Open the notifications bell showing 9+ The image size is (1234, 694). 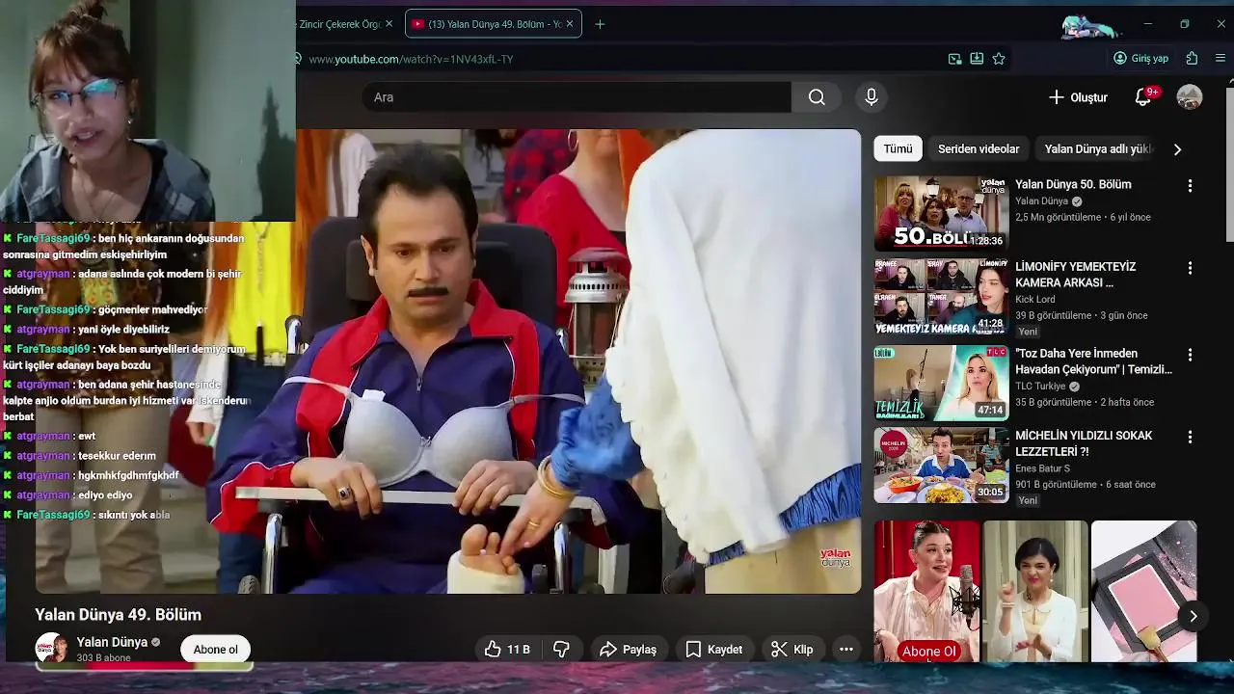(1143, 97)
